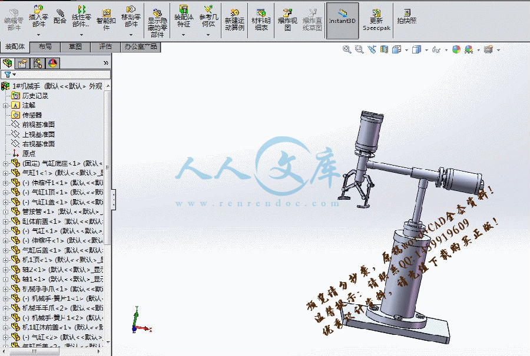Viewport: 530px width, 356px height.
Task: Switch to the 办公室产品 tab
Action: pyautogui.click(x=141, y=47)
